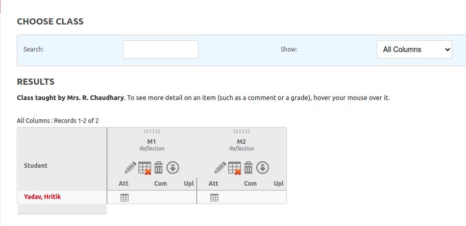
Task: Click the table with red X icon under M1
Action: click(x=145, y=167)
